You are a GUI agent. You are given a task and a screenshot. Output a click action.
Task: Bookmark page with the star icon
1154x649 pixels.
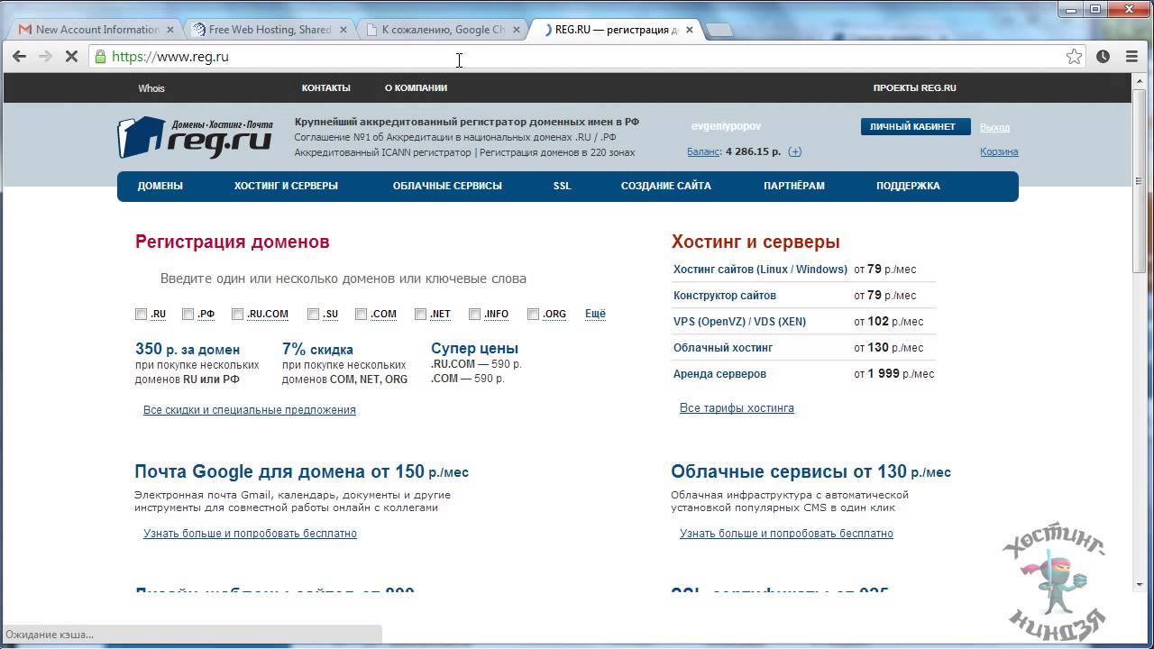(1074, 56)
